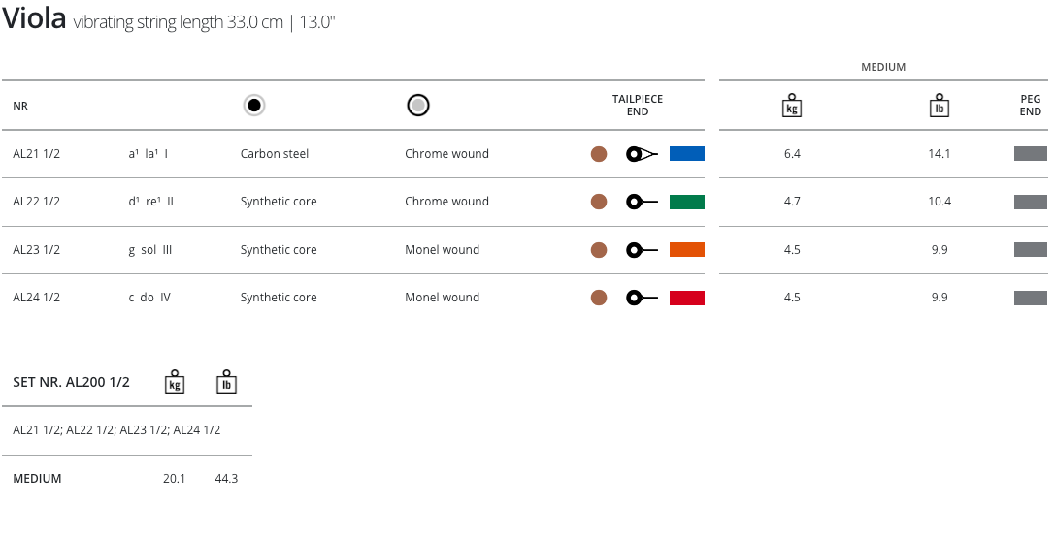Click the core material black dot icon
The image size is (1056, 536).
coord(254,106)
